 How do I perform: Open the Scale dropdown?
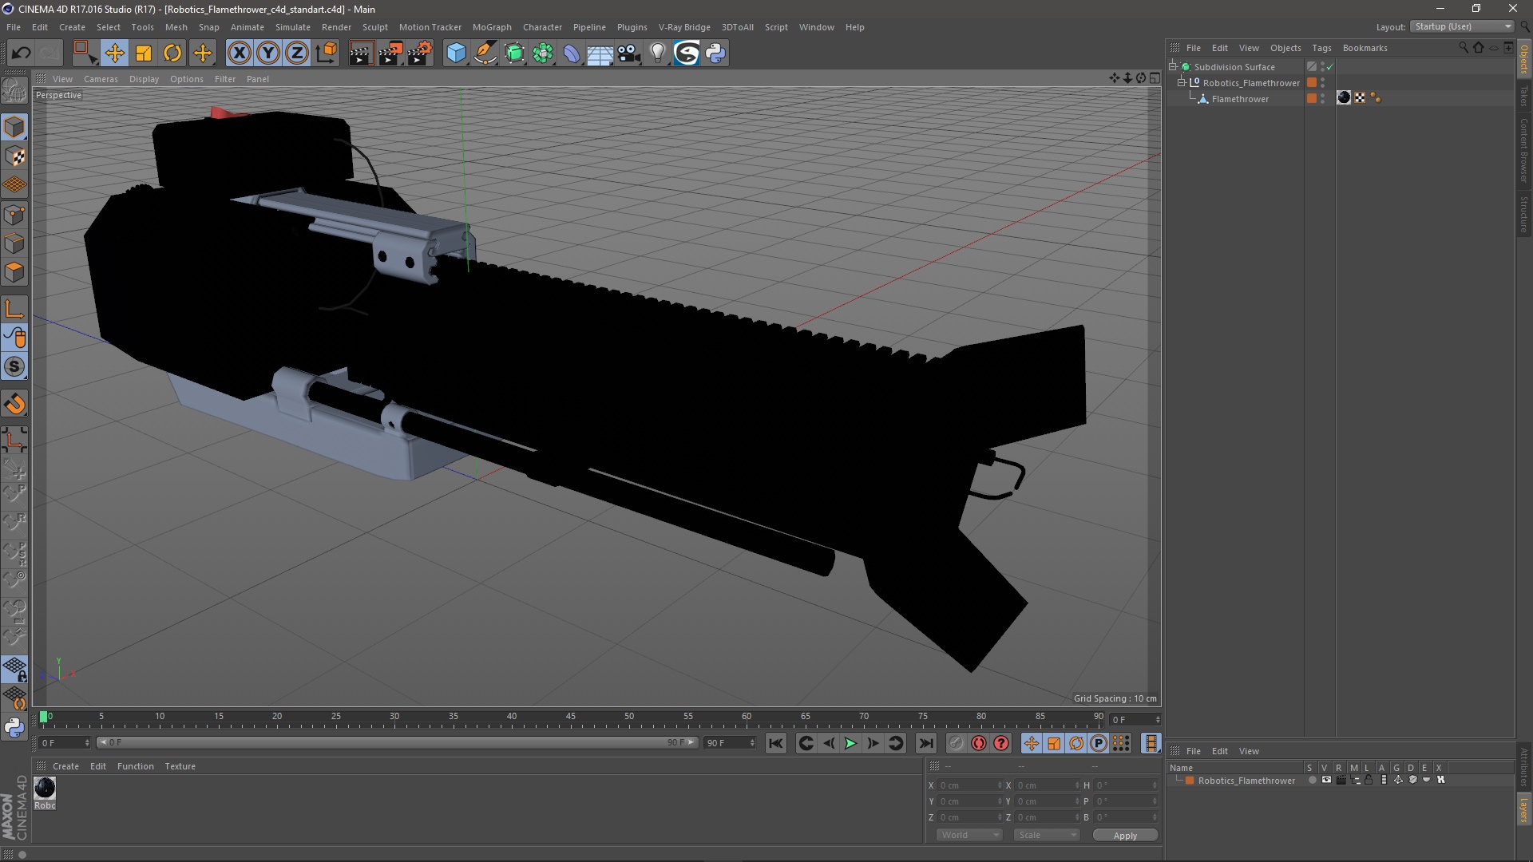(1047, 835)
